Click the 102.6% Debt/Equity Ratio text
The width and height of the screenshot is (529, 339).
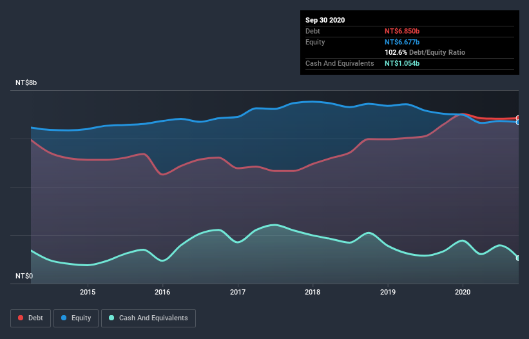425,52
